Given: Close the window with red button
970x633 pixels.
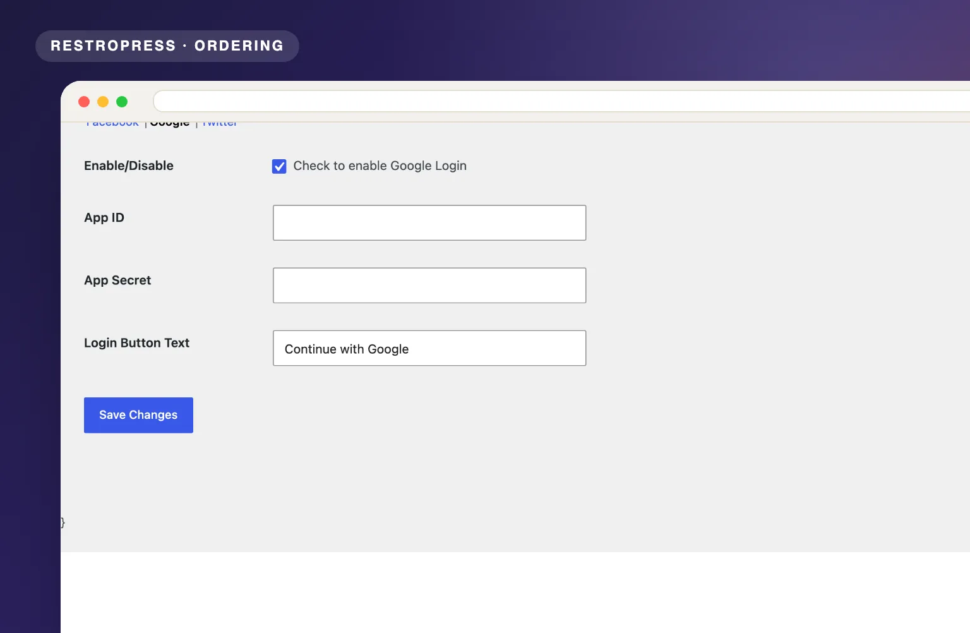Looking at the screenshot, I should pos(84,102).
